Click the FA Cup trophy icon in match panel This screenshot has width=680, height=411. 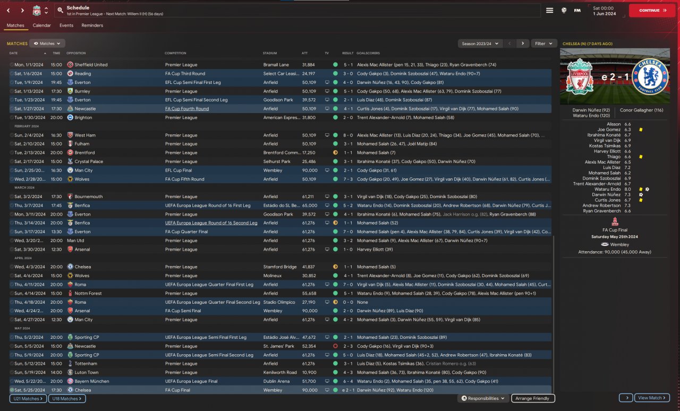pos(615,222)
